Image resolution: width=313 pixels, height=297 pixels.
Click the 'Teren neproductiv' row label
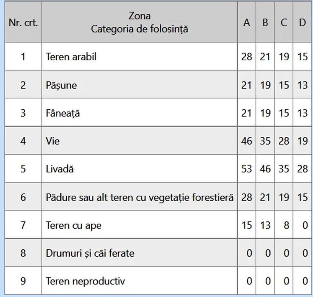(x=139, y=281)
